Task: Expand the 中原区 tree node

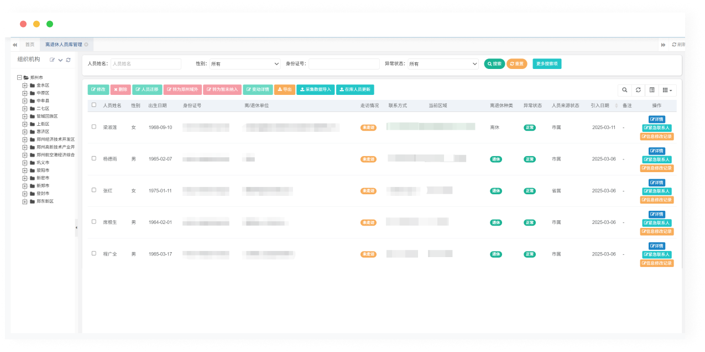Action: pos(25,93)
